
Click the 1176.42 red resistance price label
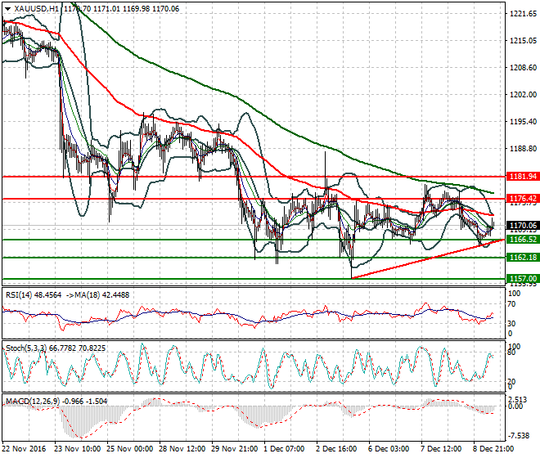tap(523, 199)
